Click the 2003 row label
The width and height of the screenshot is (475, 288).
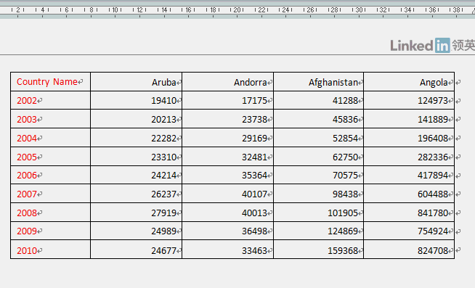click(27, 119)
